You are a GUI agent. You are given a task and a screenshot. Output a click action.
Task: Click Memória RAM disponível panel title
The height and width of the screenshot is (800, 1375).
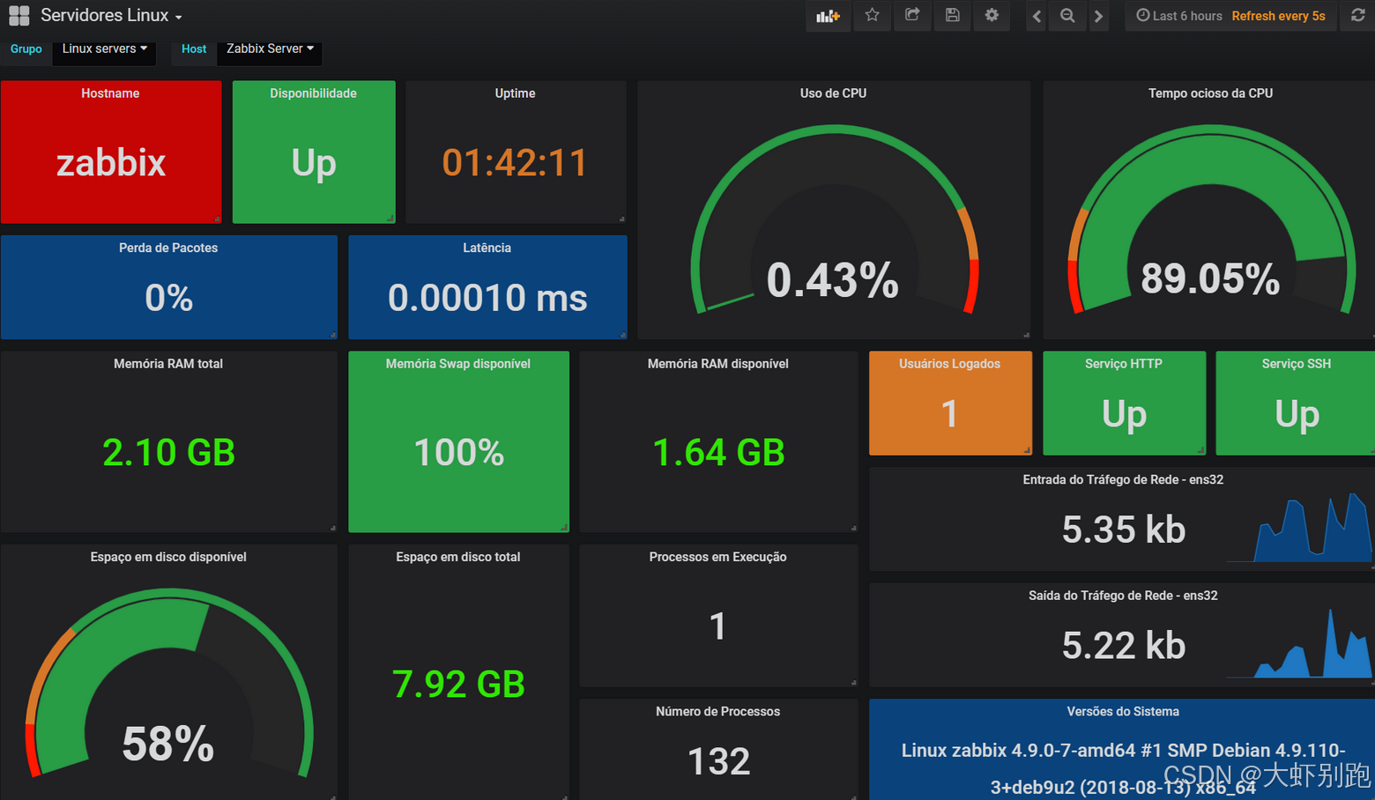[x=717, y=364]
